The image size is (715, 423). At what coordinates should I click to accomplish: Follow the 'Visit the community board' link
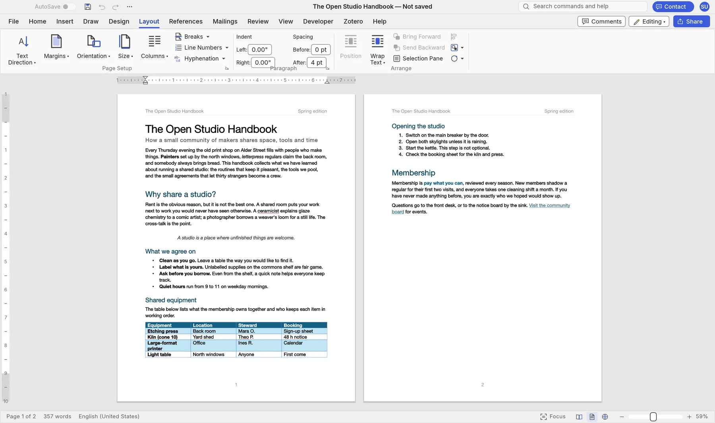pyautogui.click(x=549, y=206)
